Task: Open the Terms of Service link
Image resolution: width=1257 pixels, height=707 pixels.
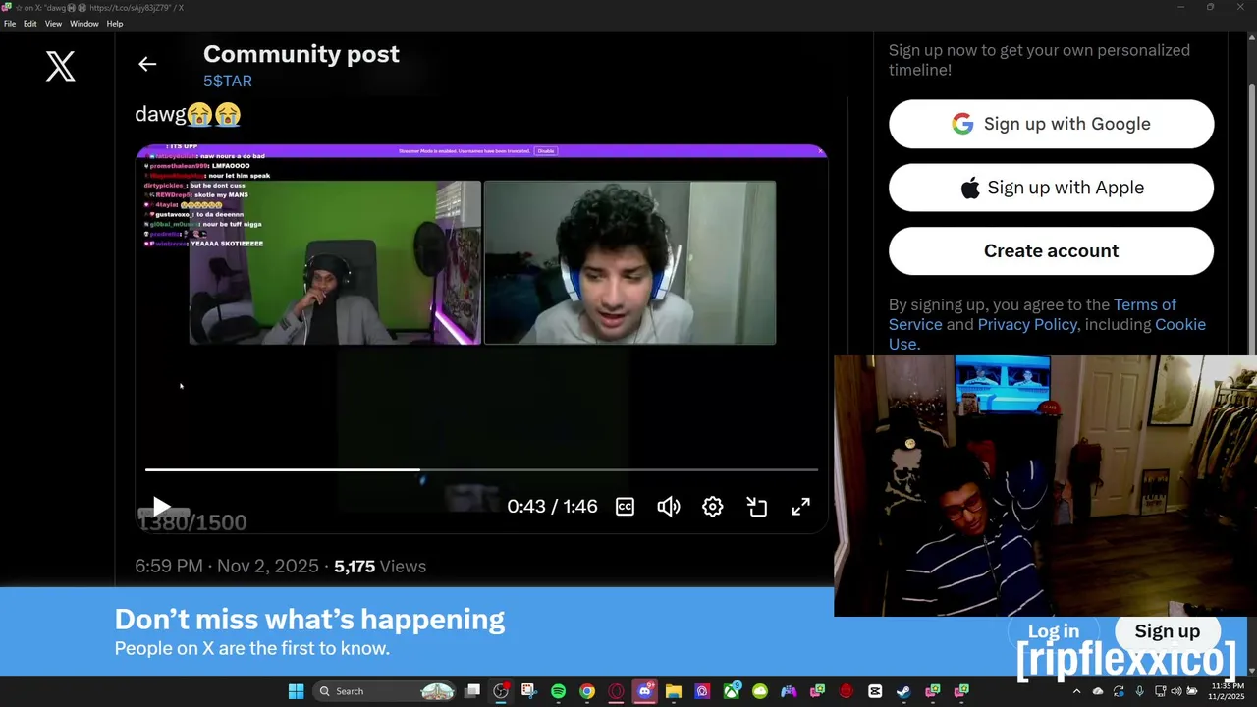Action: click(1032, 314)
